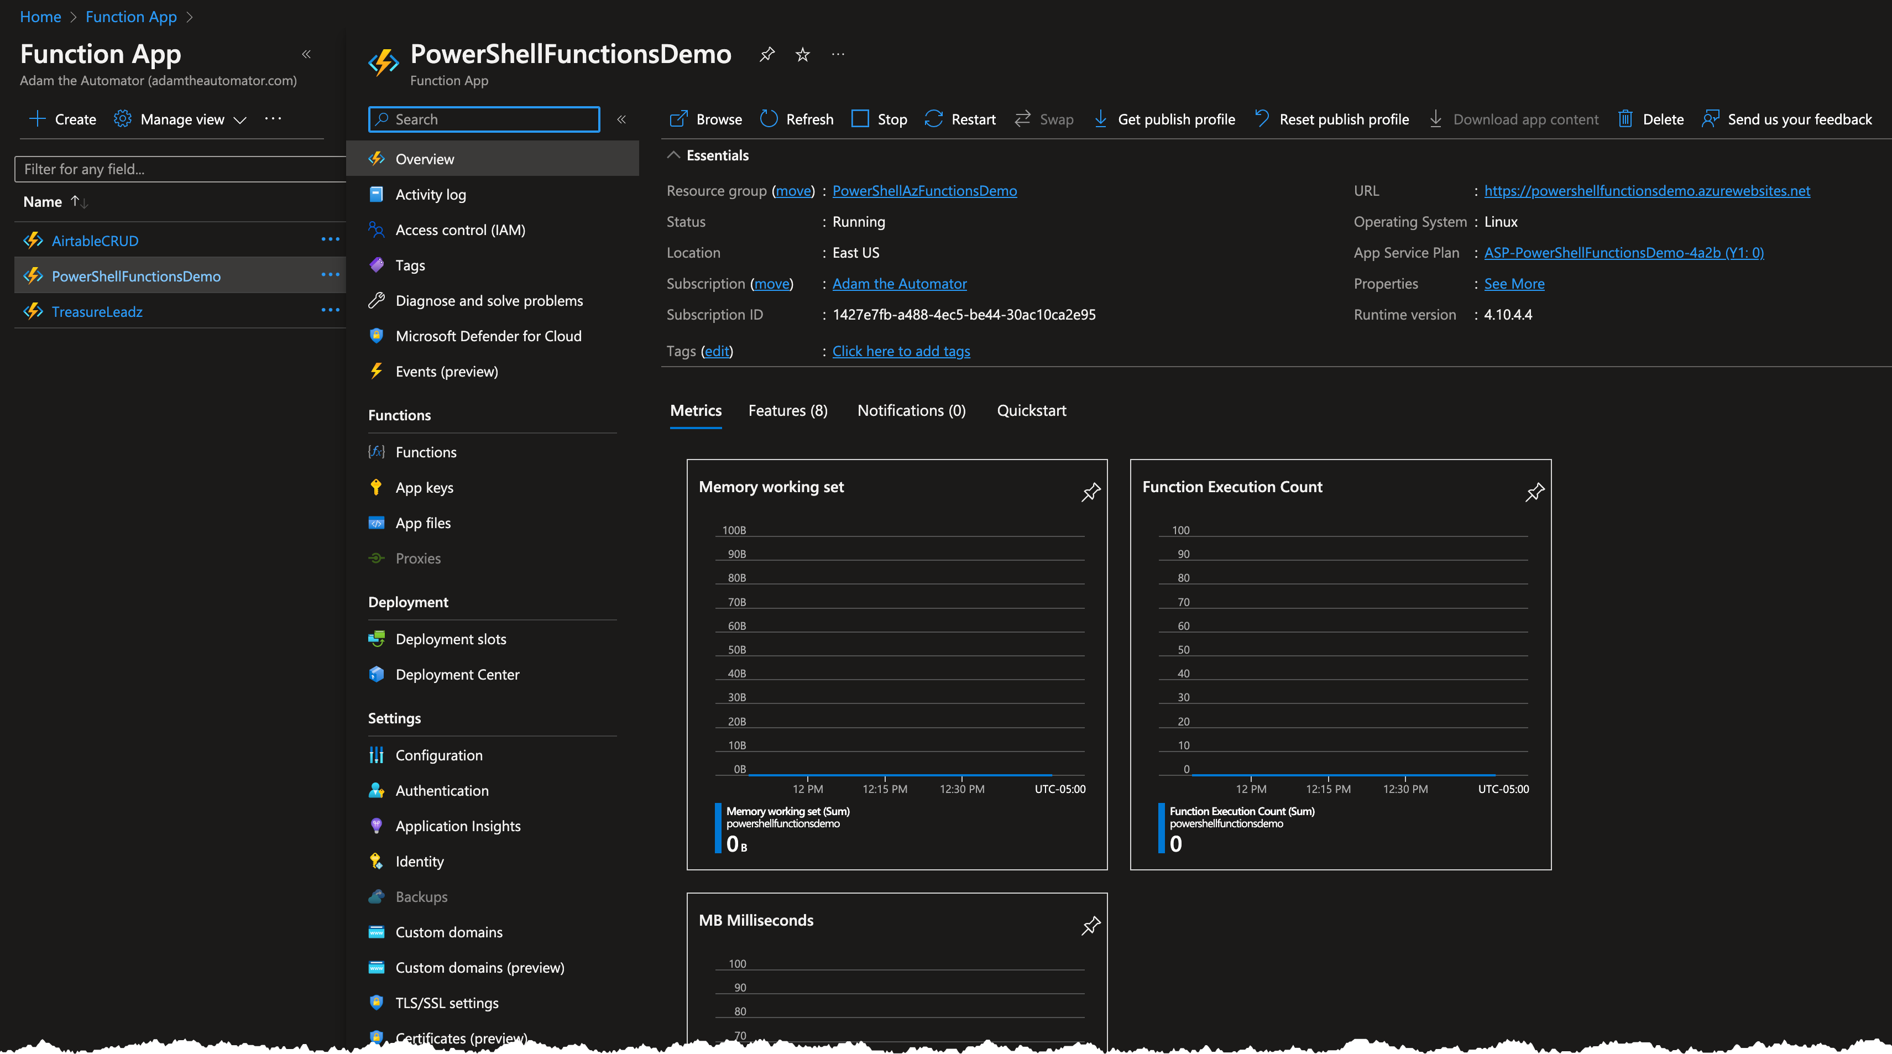Open the PowerShellAzFunctionsDemo resource group link
The image size is (1892, 1054).
click(923, 190)
